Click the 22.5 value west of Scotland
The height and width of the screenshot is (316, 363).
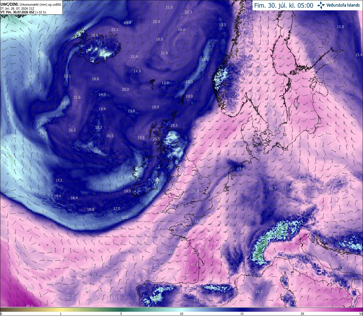[141, 138]
